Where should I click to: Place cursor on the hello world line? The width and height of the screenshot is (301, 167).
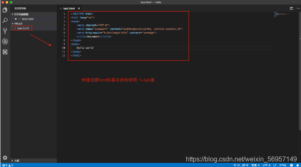(x=85, y=48)
